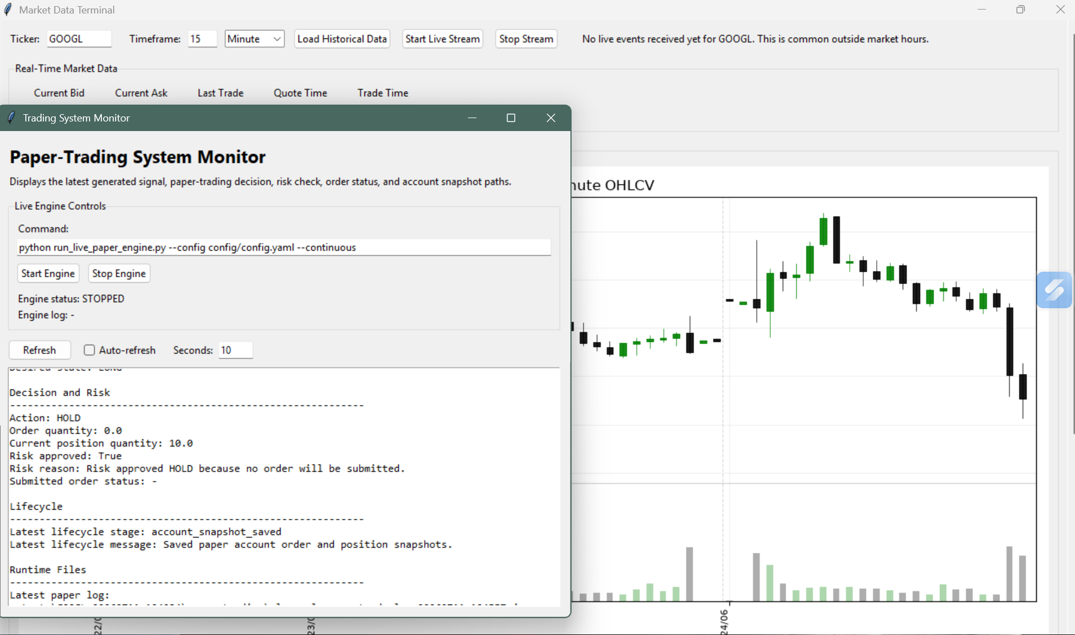Click the Trading System Monitor feather icon
The height and width of the screenshot is (635, 1075).
click(11, 118)
